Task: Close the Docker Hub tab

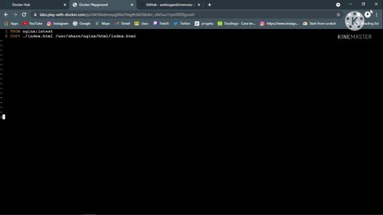Action: (65, 5)
